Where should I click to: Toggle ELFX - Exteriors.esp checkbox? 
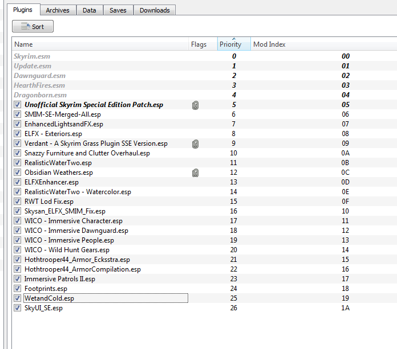[17, 134]
